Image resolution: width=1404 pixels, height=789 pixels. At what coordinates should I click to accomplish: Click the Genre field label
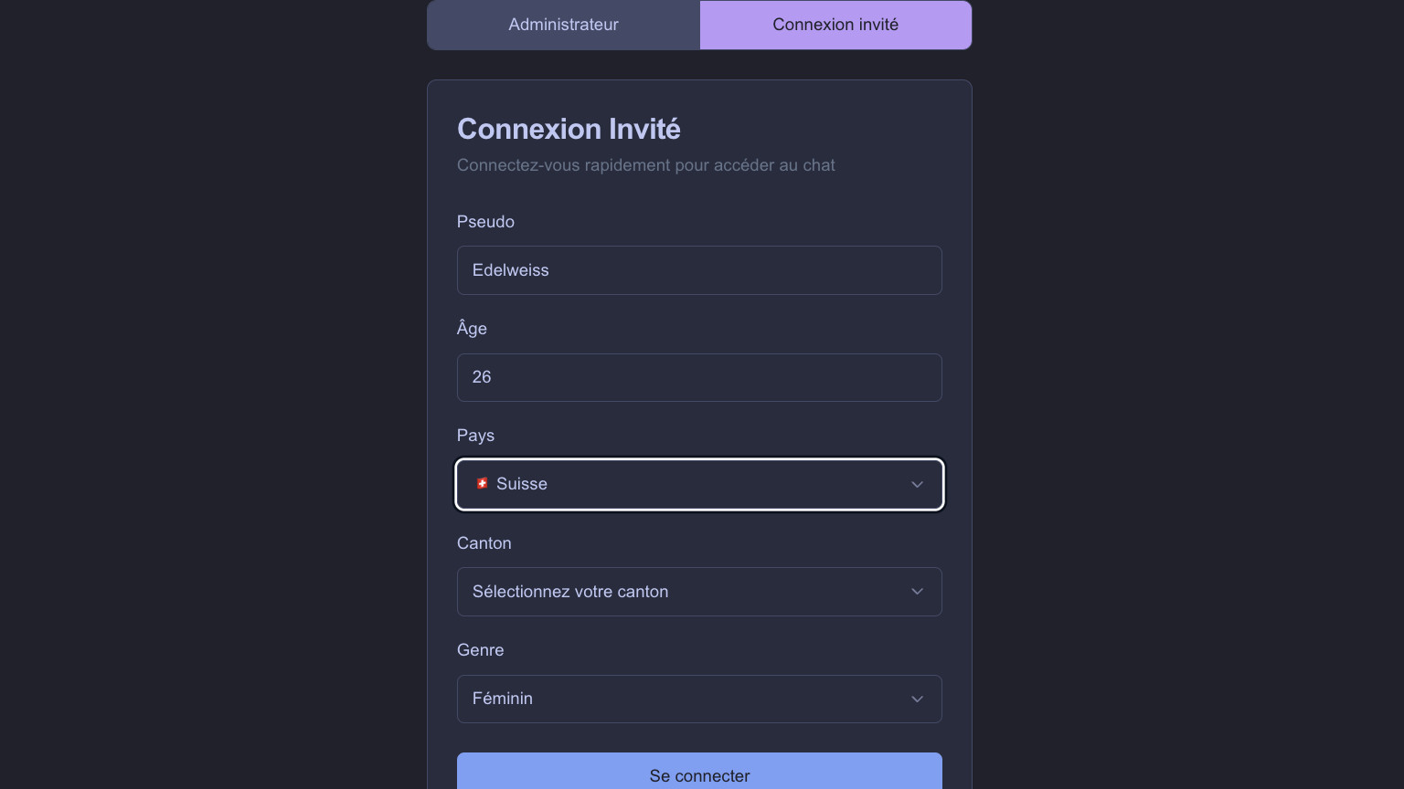coord(480,650)
